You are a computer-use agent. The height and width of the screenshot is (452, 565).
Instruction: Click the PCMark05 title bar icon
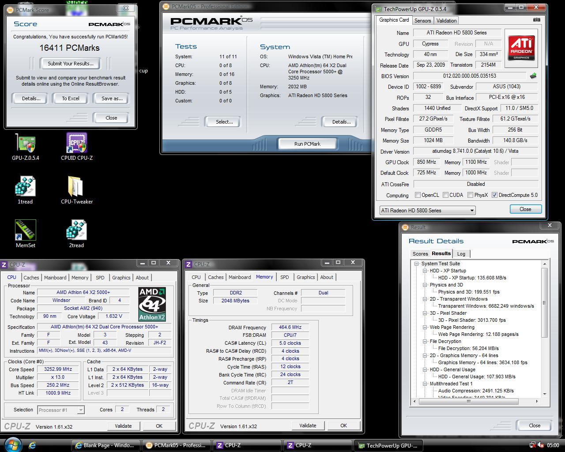click(166, 6)
